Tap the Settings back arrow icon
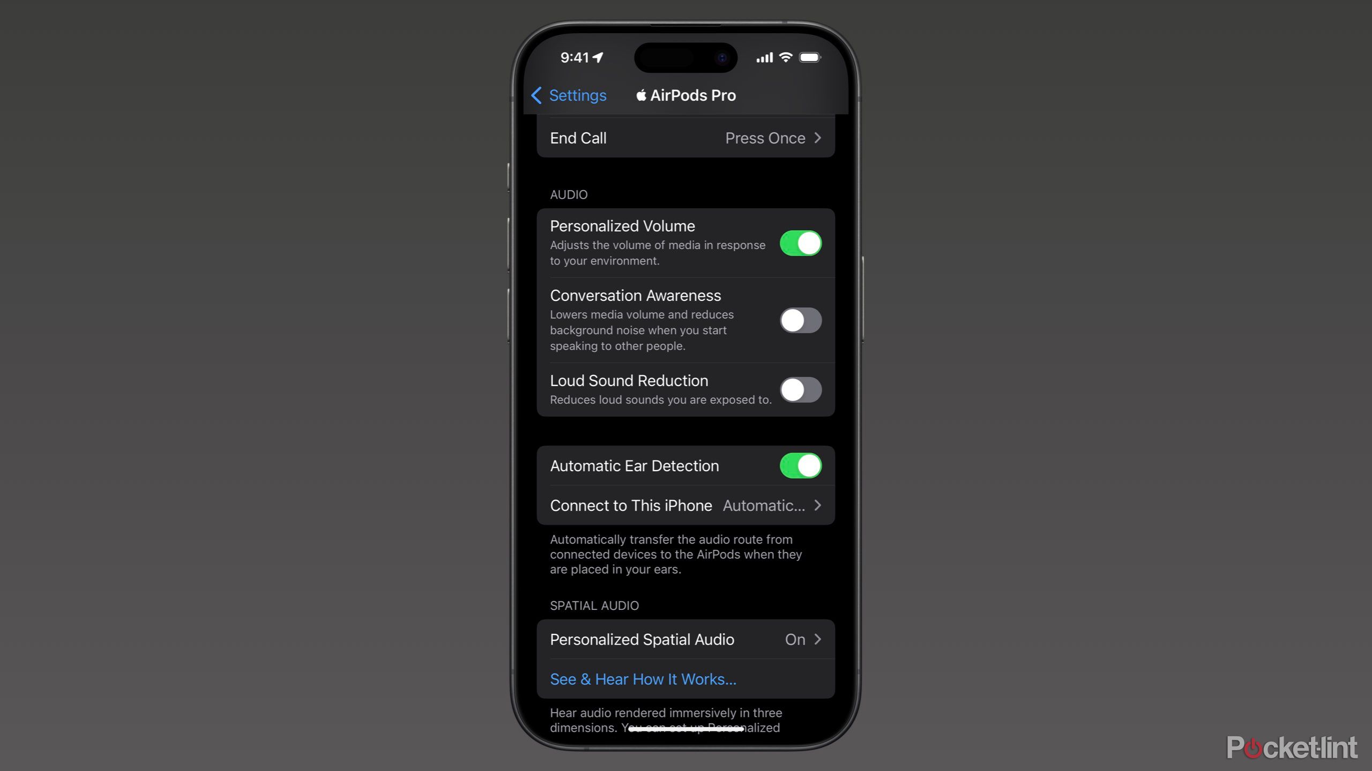 535,94
